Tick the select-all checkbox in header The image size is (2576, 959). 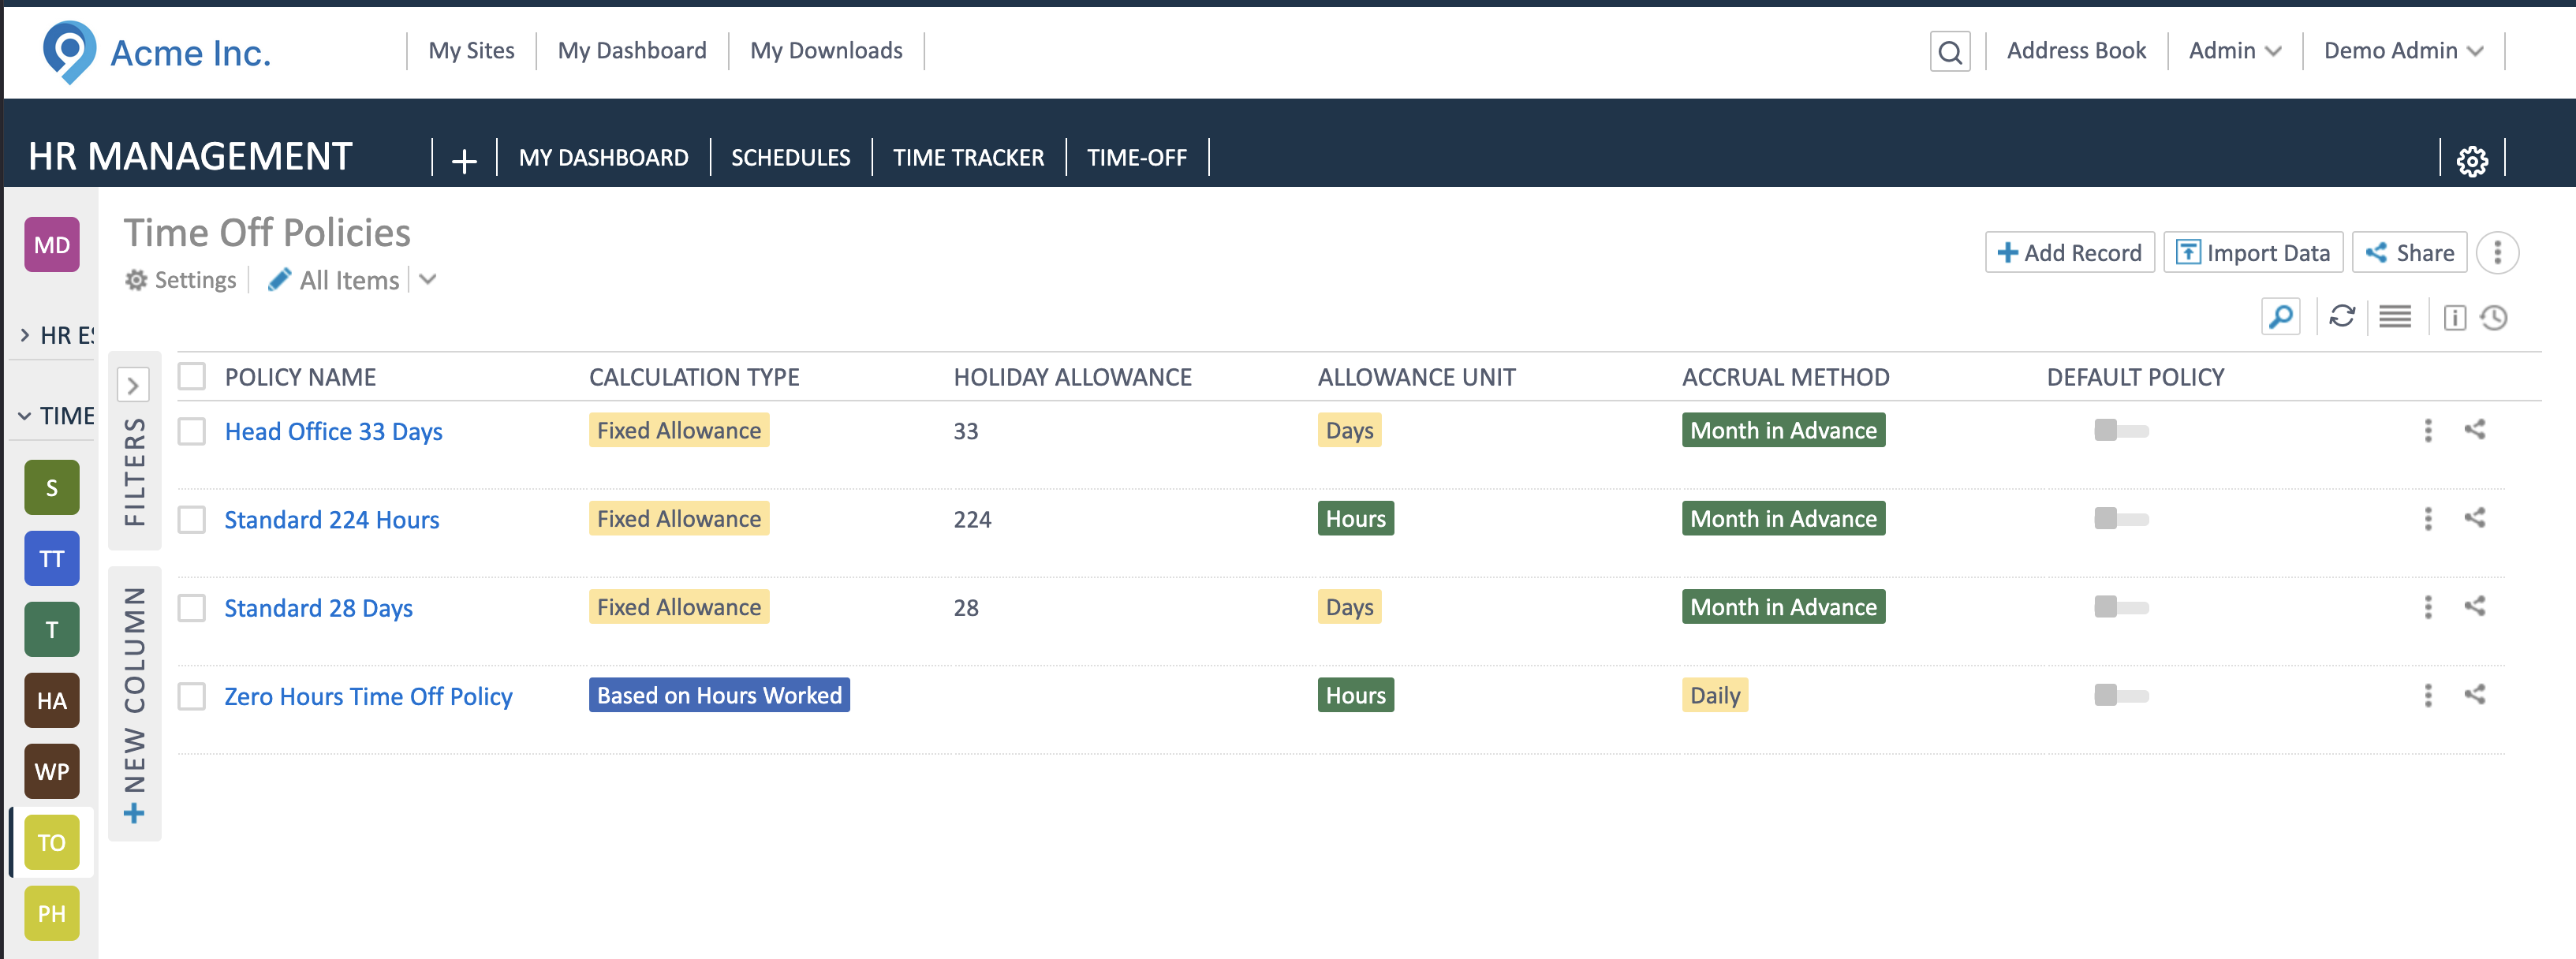click(192, 377)
